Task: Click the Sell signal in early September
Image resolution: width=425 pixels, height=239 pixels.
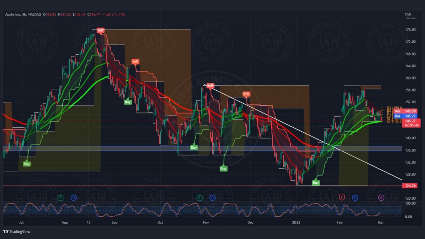Action: click(135, 61)
